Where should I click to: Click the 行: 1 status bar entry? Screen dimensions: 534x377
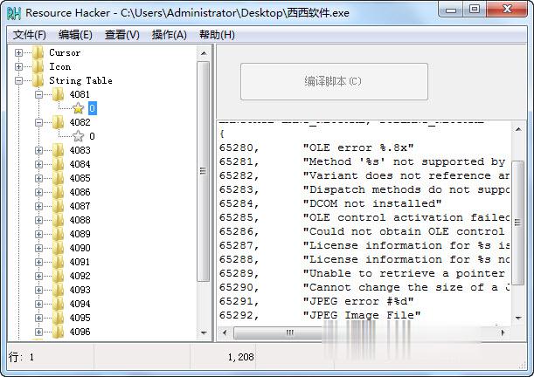(22, 357)
